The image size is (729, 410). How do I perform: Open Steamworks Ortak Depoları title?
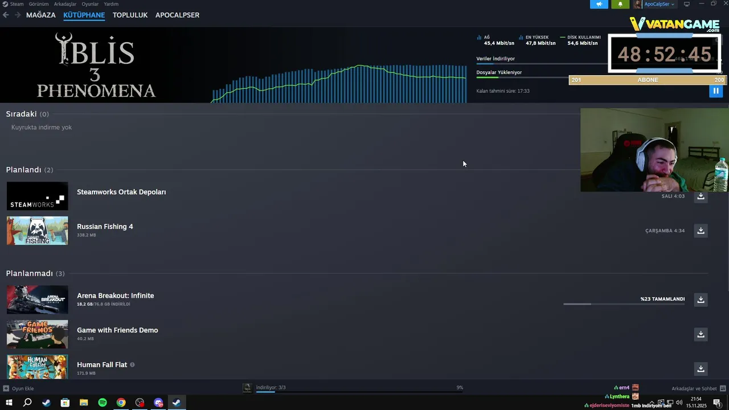(x=121, y=192)
